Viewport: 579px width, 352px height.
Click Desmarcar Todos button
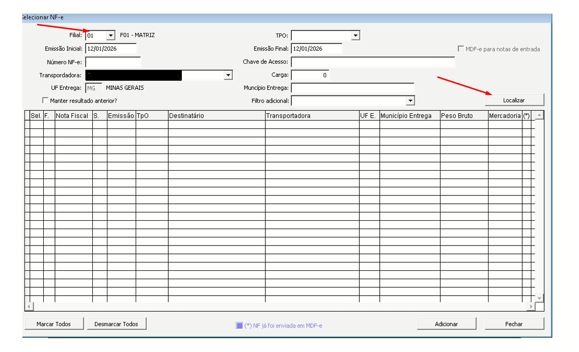117,324
